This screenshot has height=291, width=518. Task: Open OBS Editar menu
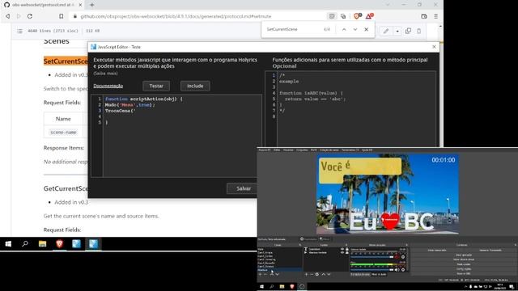(x=277, y=150)
